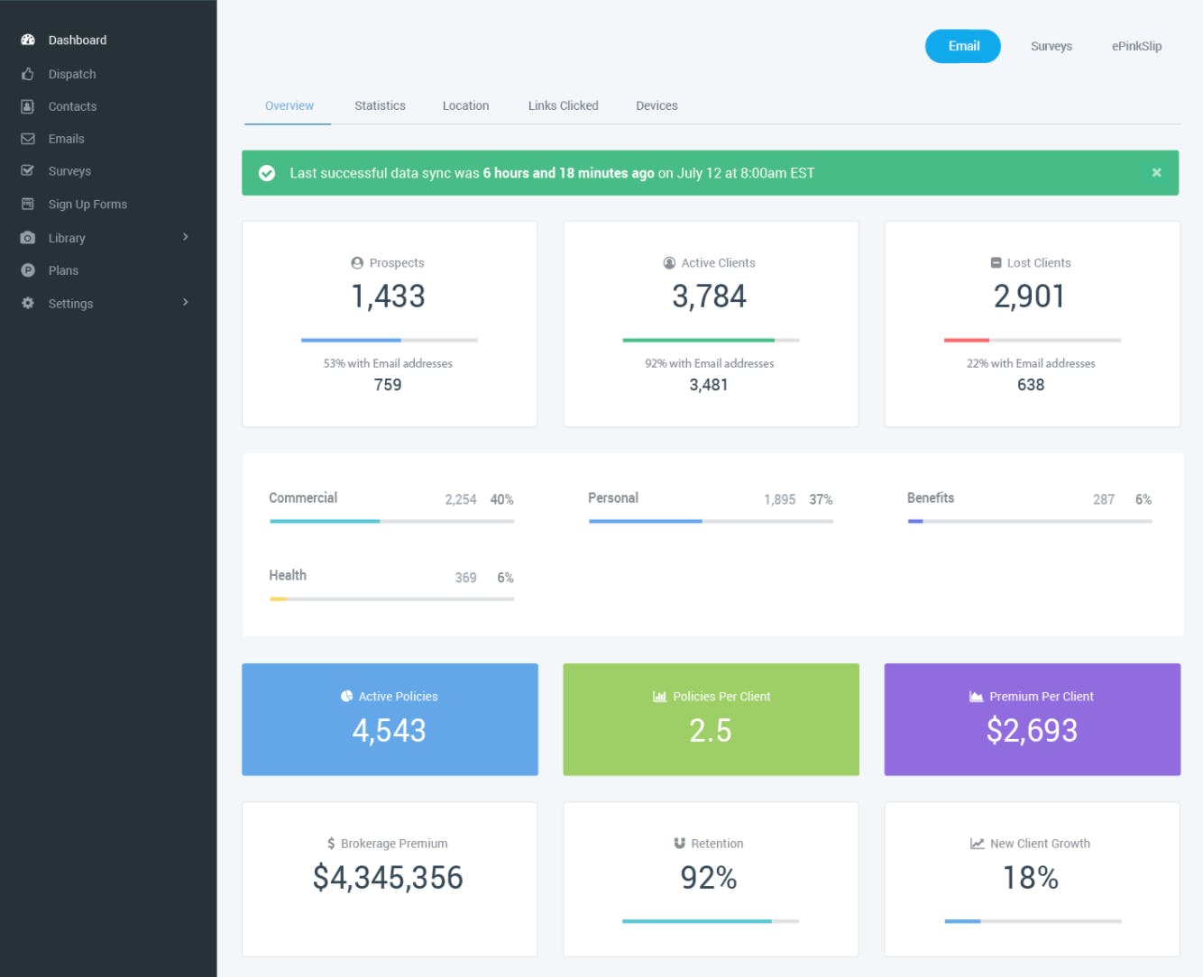Viewport: 1203px width, 977px height.
Task: Select the Surveys checkmark icon in sidebar
Action: 28,170
